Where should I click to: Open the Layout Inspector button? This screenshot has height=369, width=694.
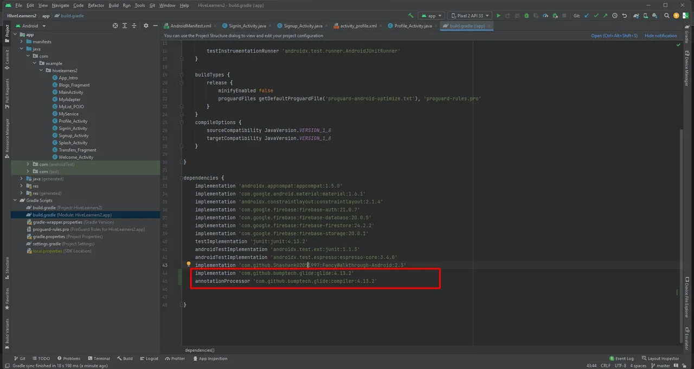point(660,358)
